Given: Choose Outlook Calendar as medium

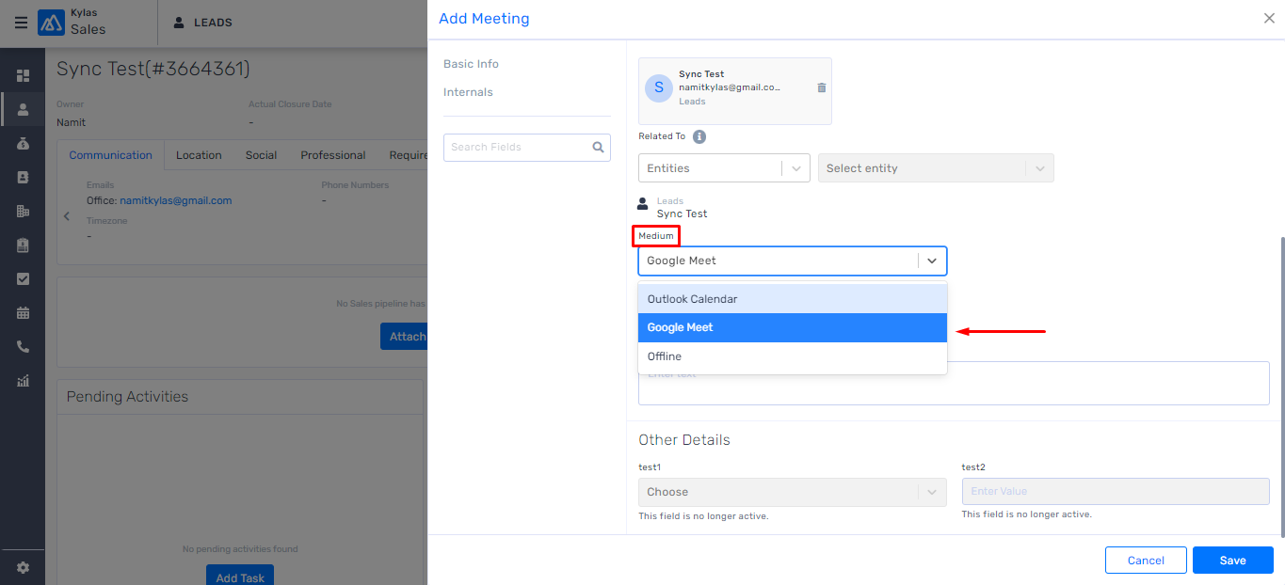Looking at the screenshot, I should [793, 299].
